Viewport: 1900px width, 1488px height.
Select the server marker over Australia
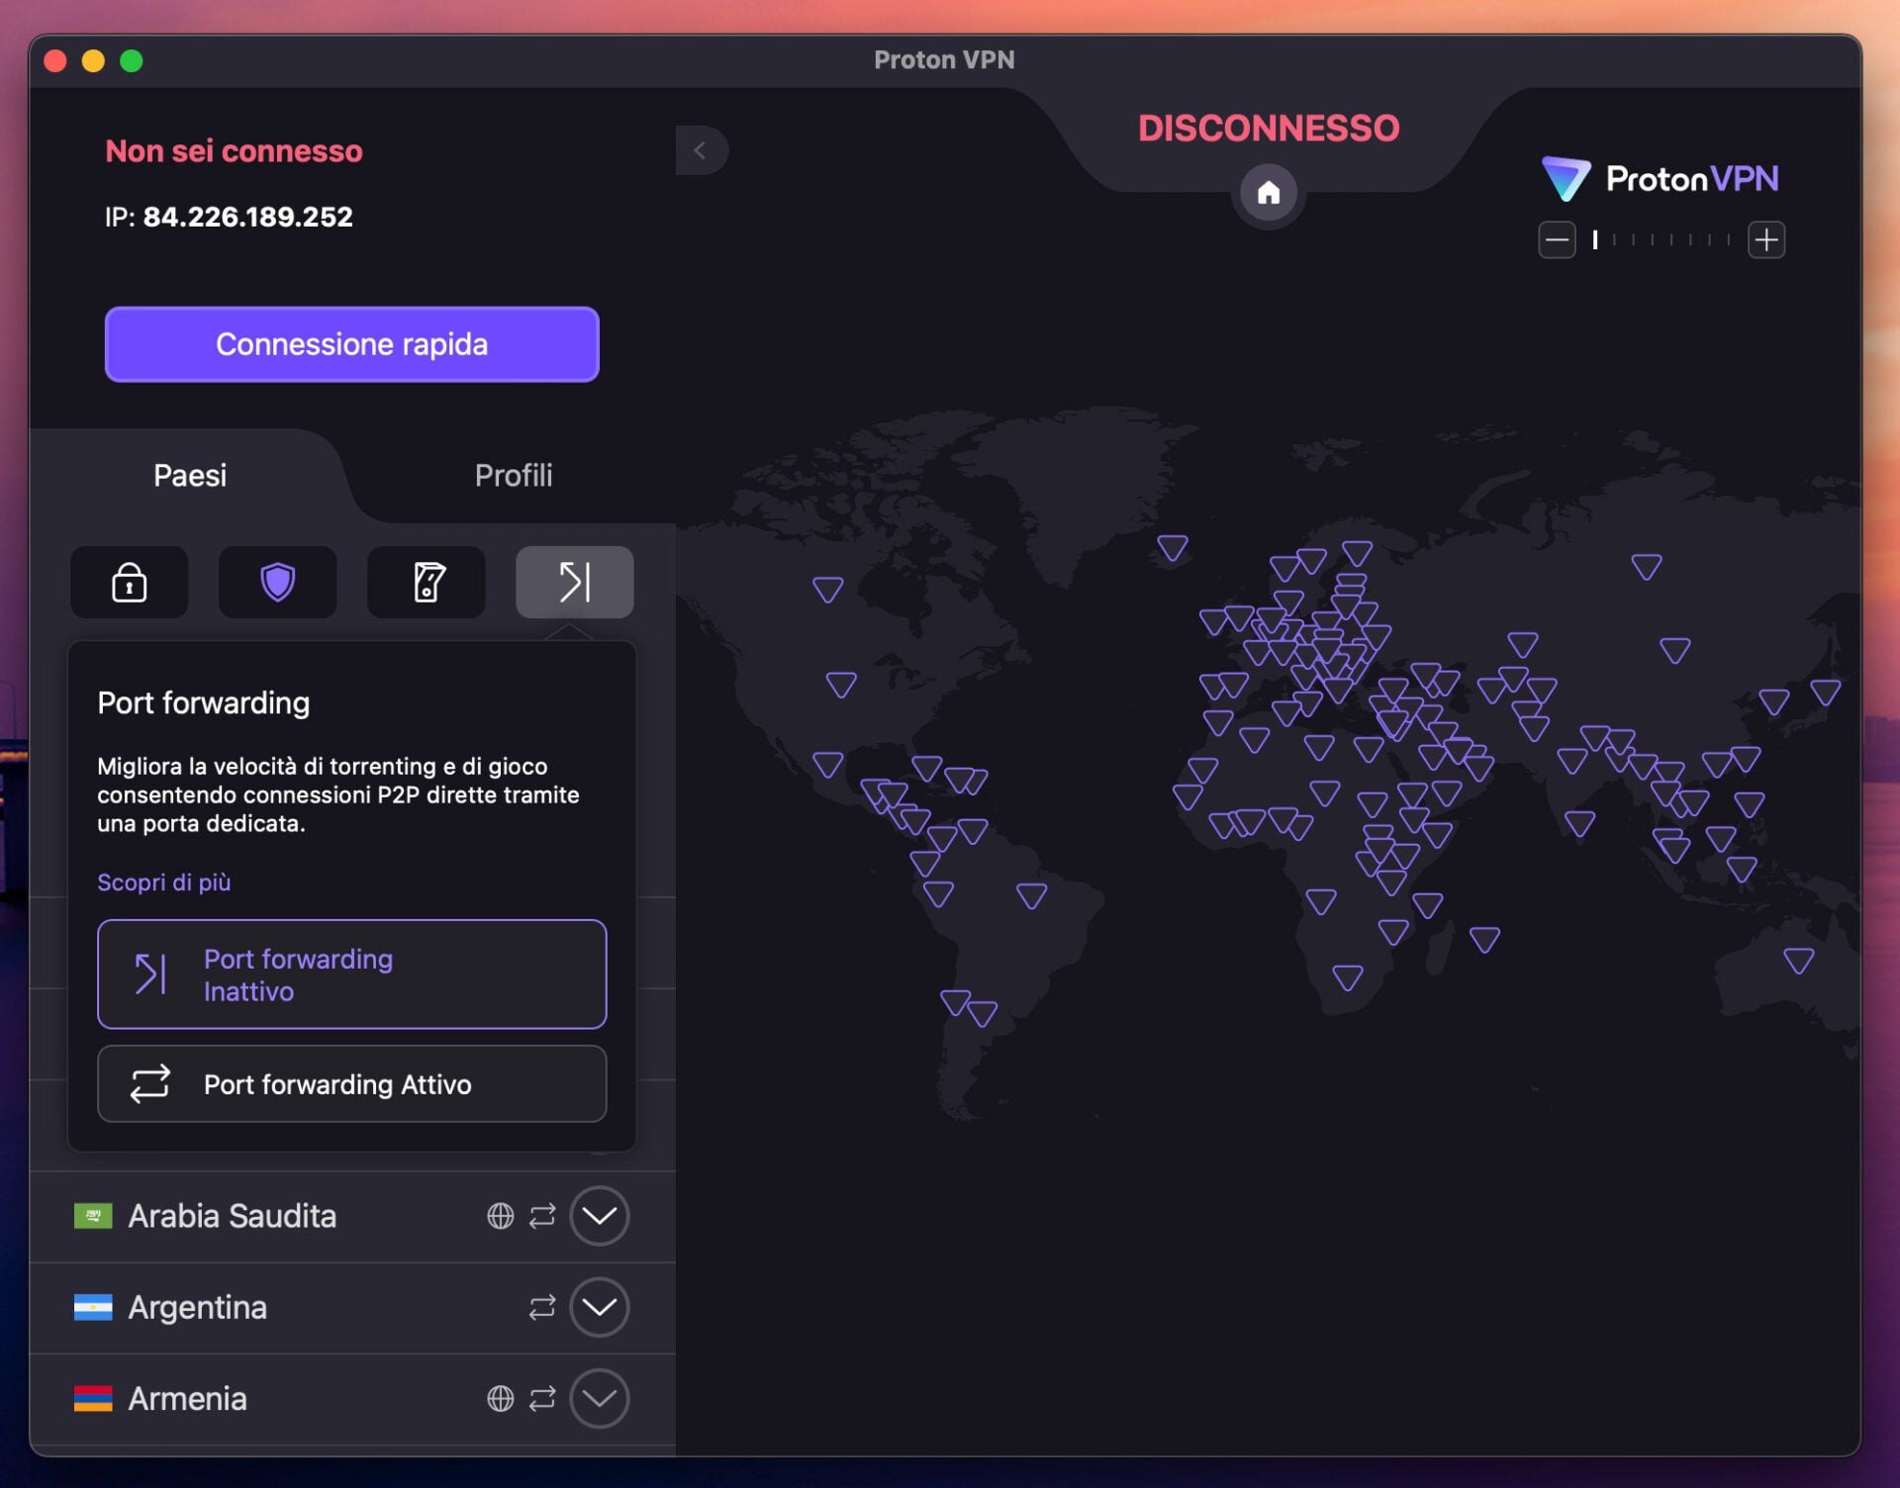pos(1799,960)
